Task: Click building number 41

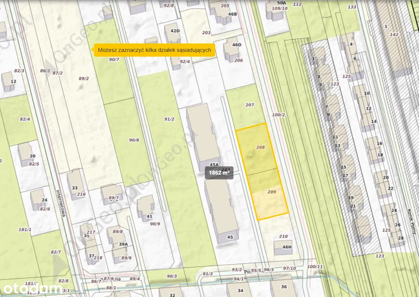Action: [146, 208]
